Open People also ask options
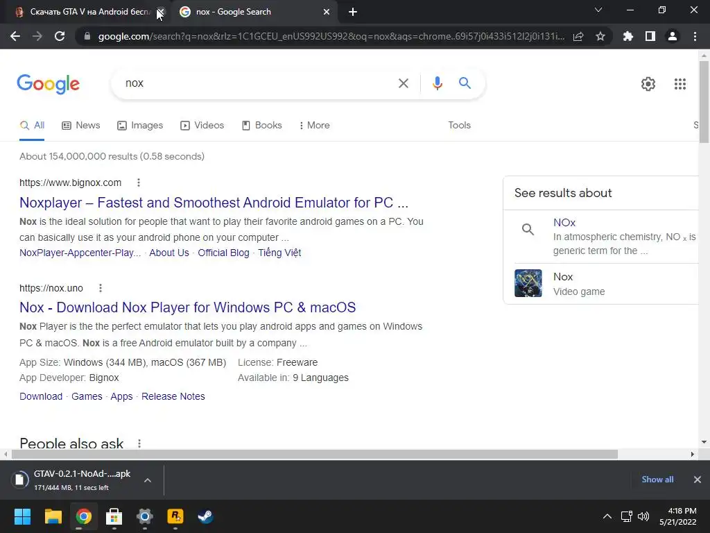710x533 pixels. coord(139,443)
